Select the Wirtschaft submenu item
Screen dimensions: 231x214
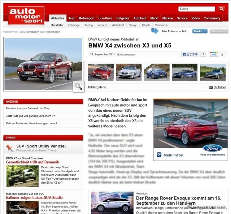tap(118, 25)
